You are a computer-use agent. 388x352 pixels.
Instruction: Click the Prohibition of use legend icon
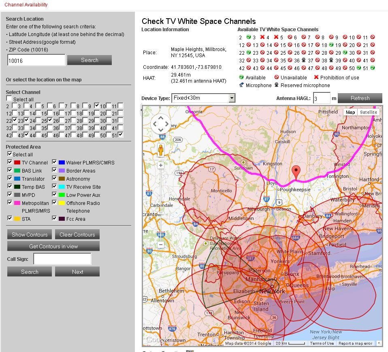(316, 77)
